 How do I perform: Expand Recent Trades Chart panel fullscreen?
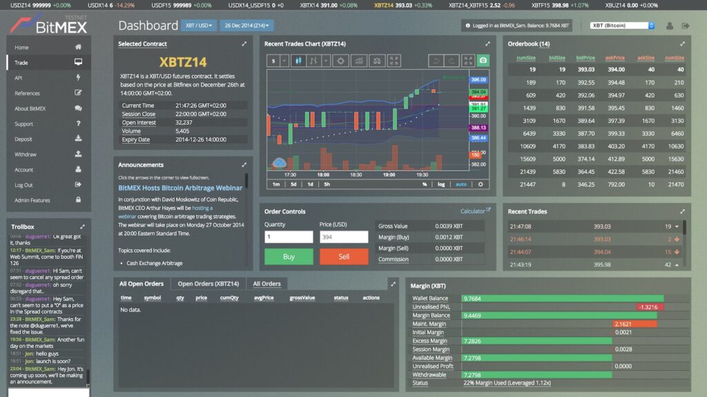(487, 43)
